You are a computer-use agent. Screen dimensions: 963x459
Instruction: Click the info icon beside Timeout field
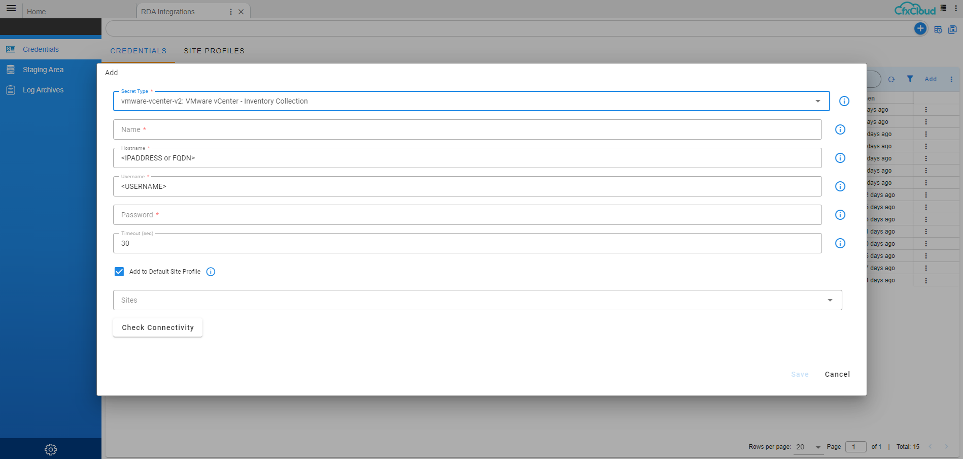pos(840,243)
